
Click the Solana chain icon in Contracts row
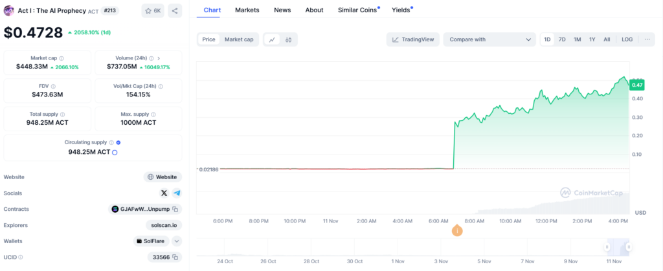(115, 209)
